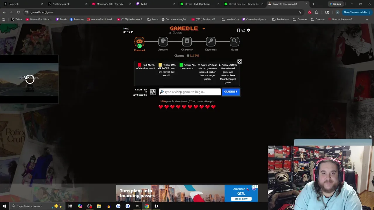
Task: Expand the bookmarks overflow chevron
Action: [x=367, y=20]
